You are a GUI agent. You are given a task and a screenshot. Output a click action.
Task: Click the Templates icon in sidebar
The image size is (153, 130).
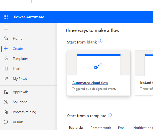click(x=6, y=59)
